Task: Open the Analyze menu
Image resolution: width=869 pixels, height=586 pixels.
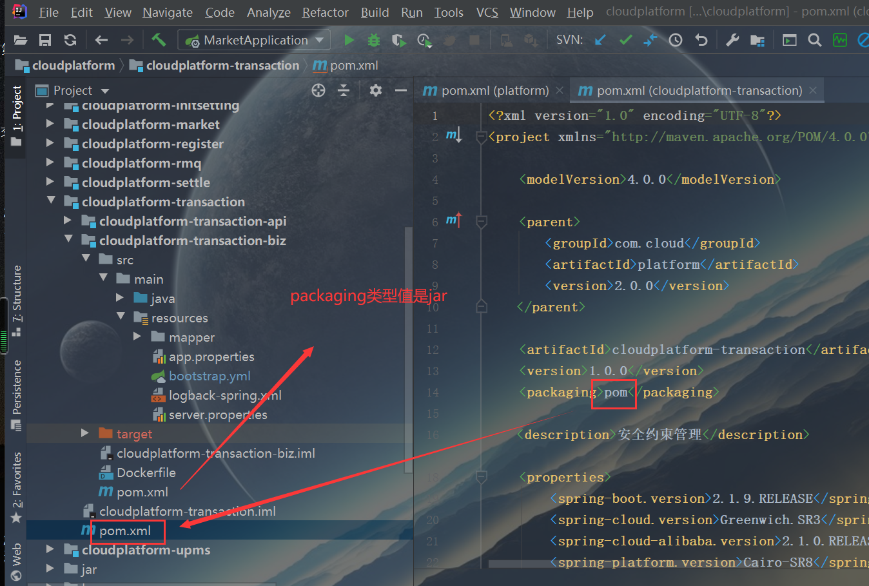Action: click(269, 12)
